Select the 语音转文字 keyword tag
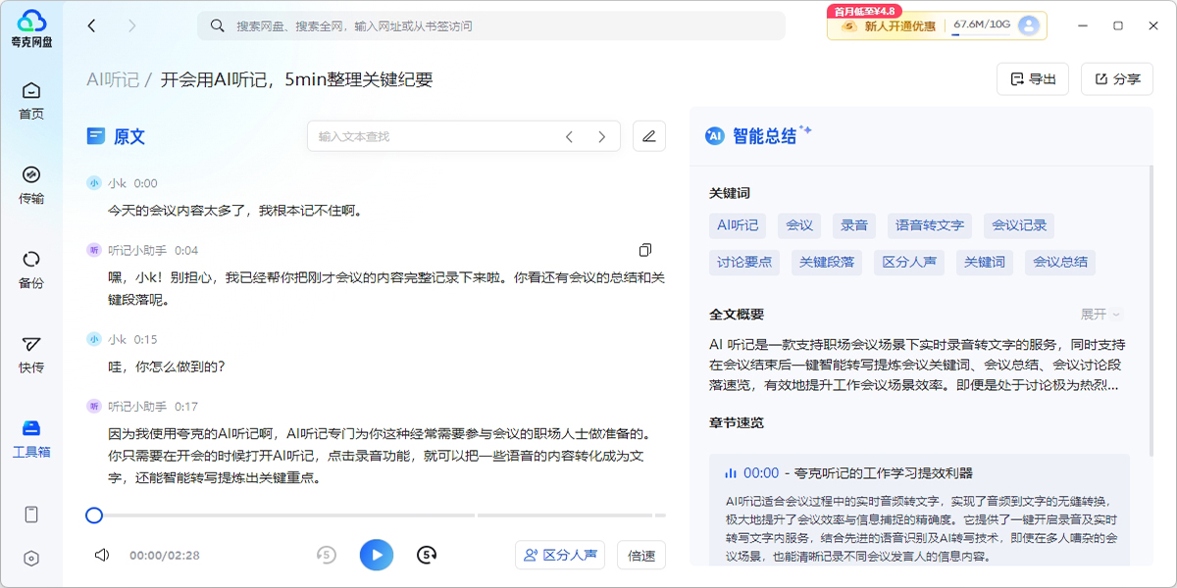Image resolution: width=1177 pixels, height=588 pixels. tap(930, 225)
